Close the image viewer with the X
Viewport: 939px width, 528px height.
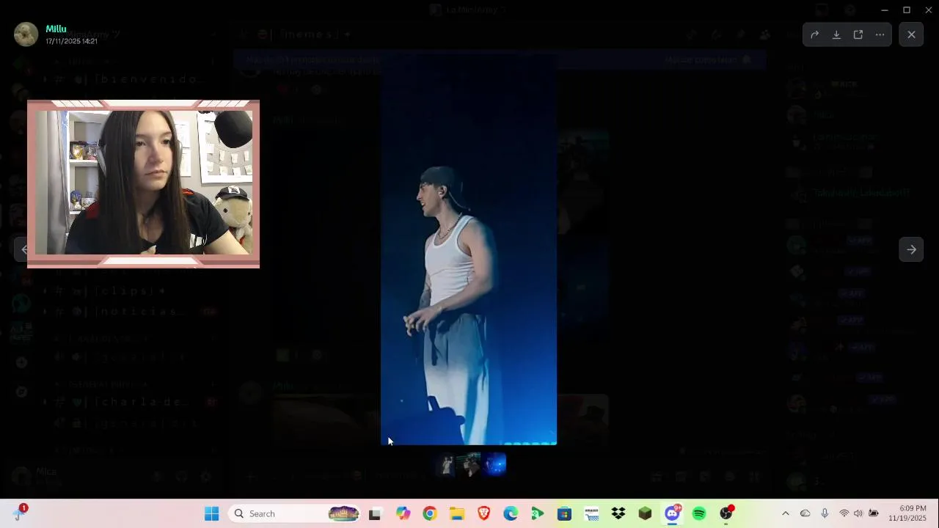tap(911, 34)
